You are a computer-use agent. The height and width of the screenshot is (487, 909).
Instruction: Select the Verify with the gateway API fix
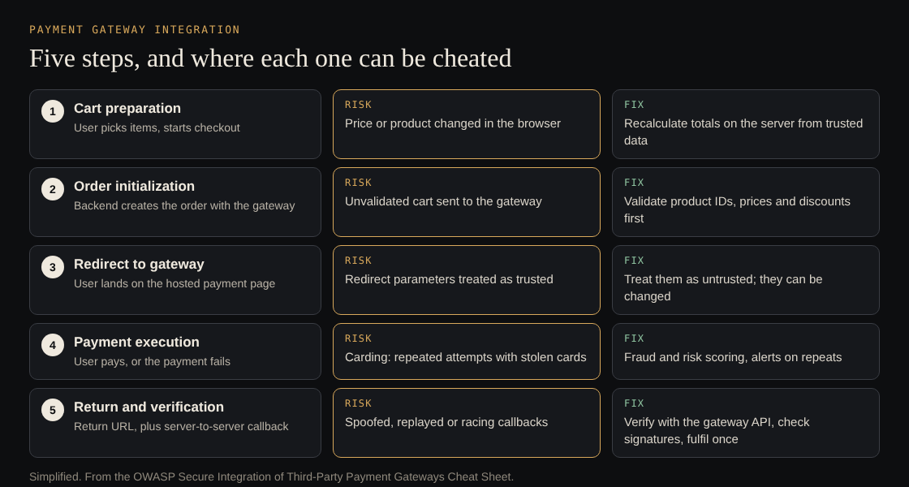(746, 423)
